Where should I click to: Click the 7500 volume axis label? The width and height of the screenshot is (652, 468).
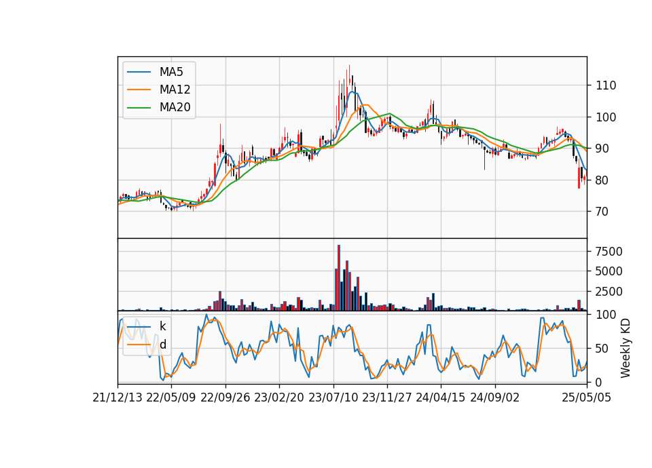click(609, 252)
